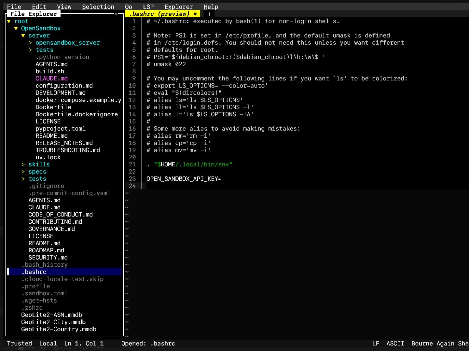
Task: Click line number 21 in gutter
Action: click(x=132, y=164)
